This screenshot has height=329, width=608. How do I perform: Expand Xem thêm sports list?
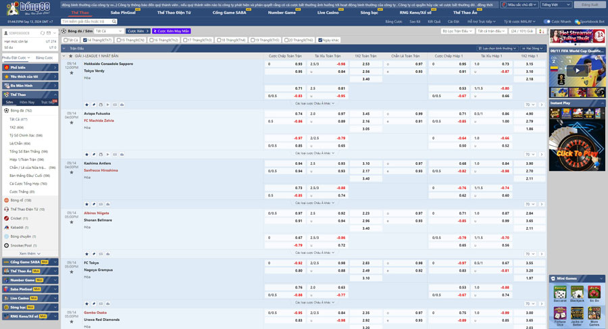tap(30, 254)
